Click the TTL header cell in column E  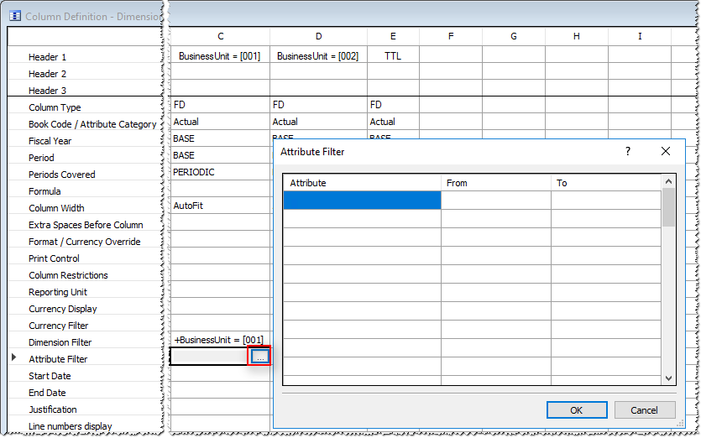click(x=393, y=56)
